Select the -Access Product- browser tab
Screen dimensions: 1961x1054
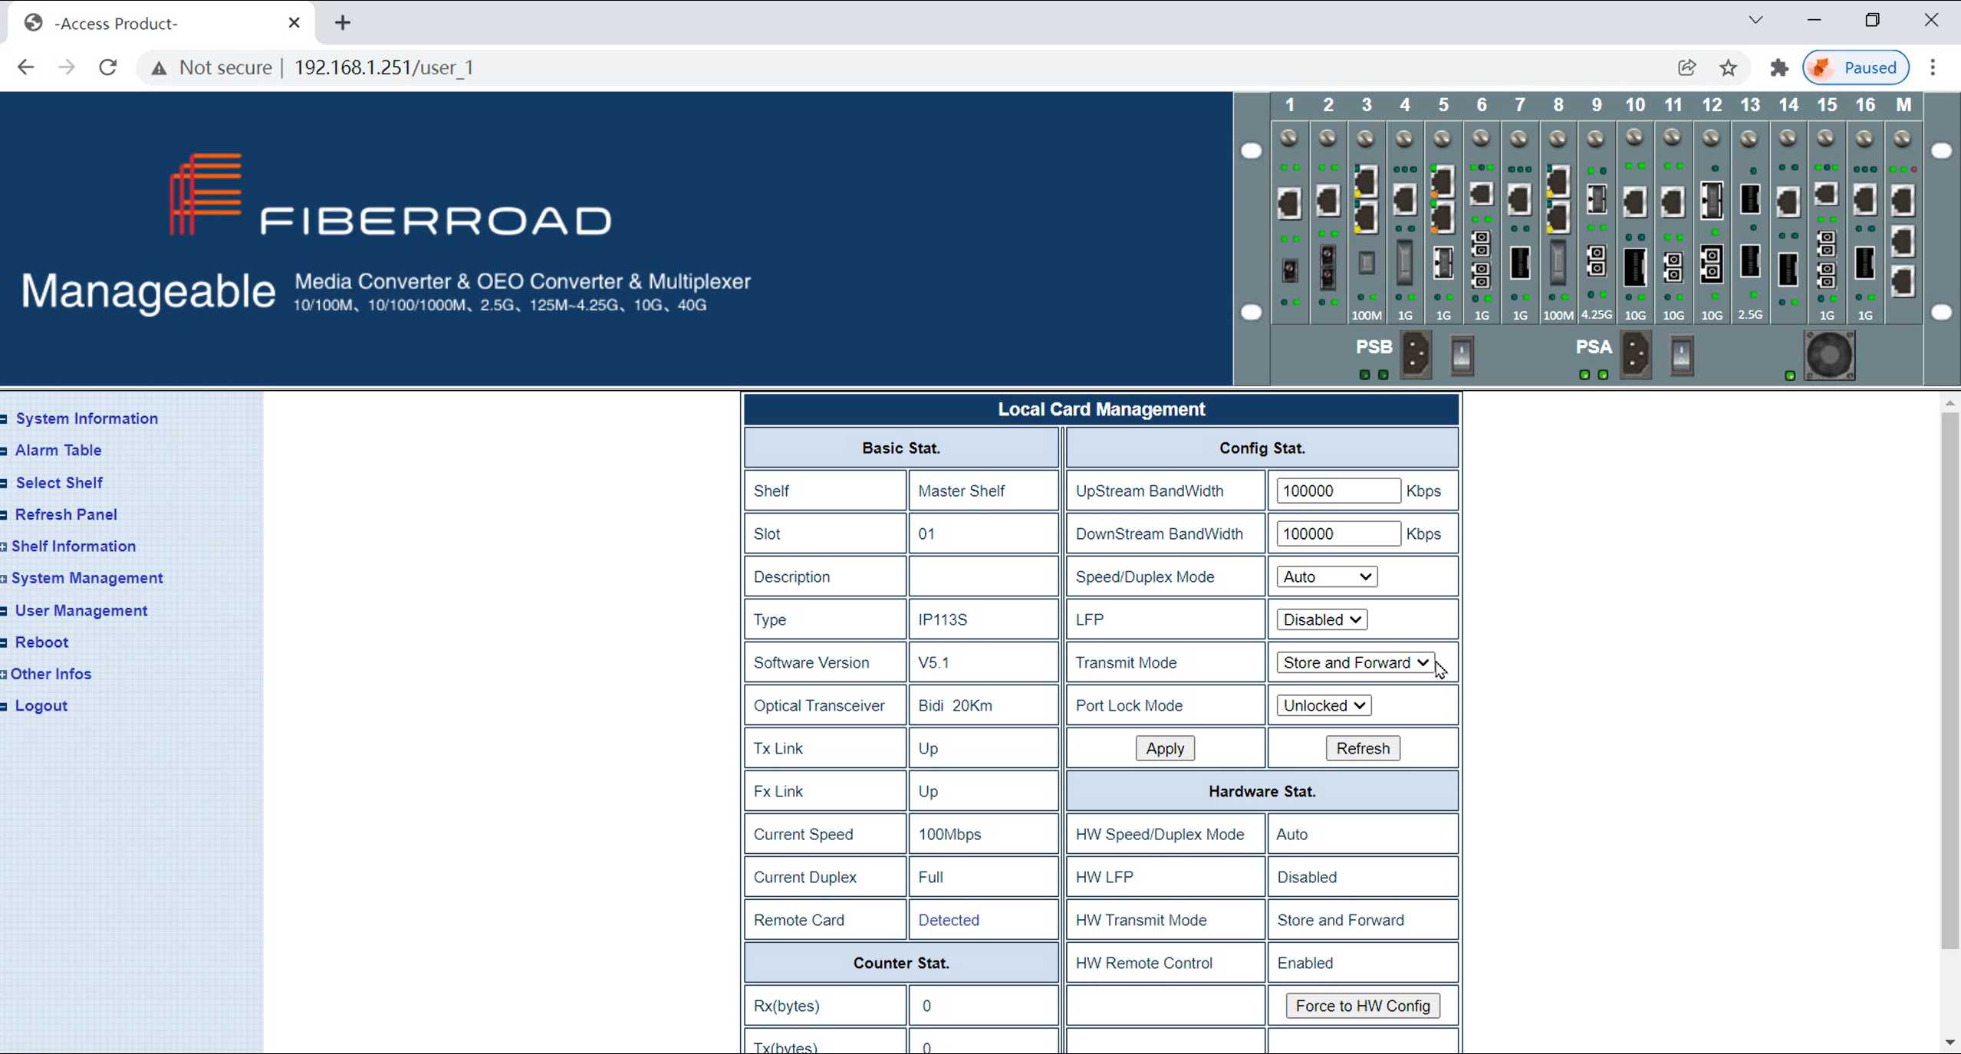(161, 23)
